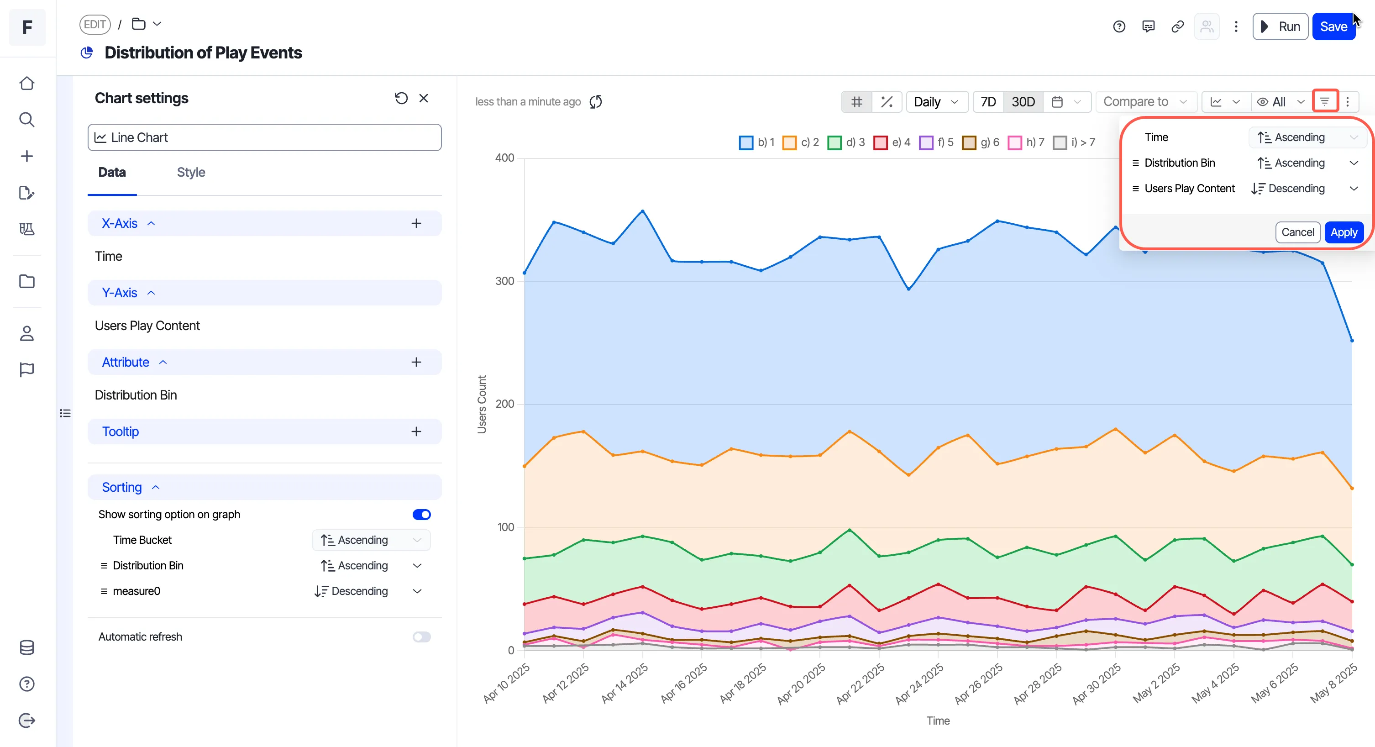Viewport: 1375px width, 747px height.
Task: Click the EDIT mode badge
Action: click(x=95, y=24)
